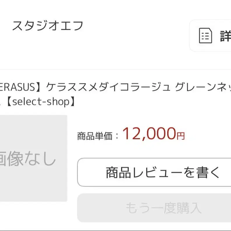Write a review with 商品レビューを書く

(x=154, y=172)
